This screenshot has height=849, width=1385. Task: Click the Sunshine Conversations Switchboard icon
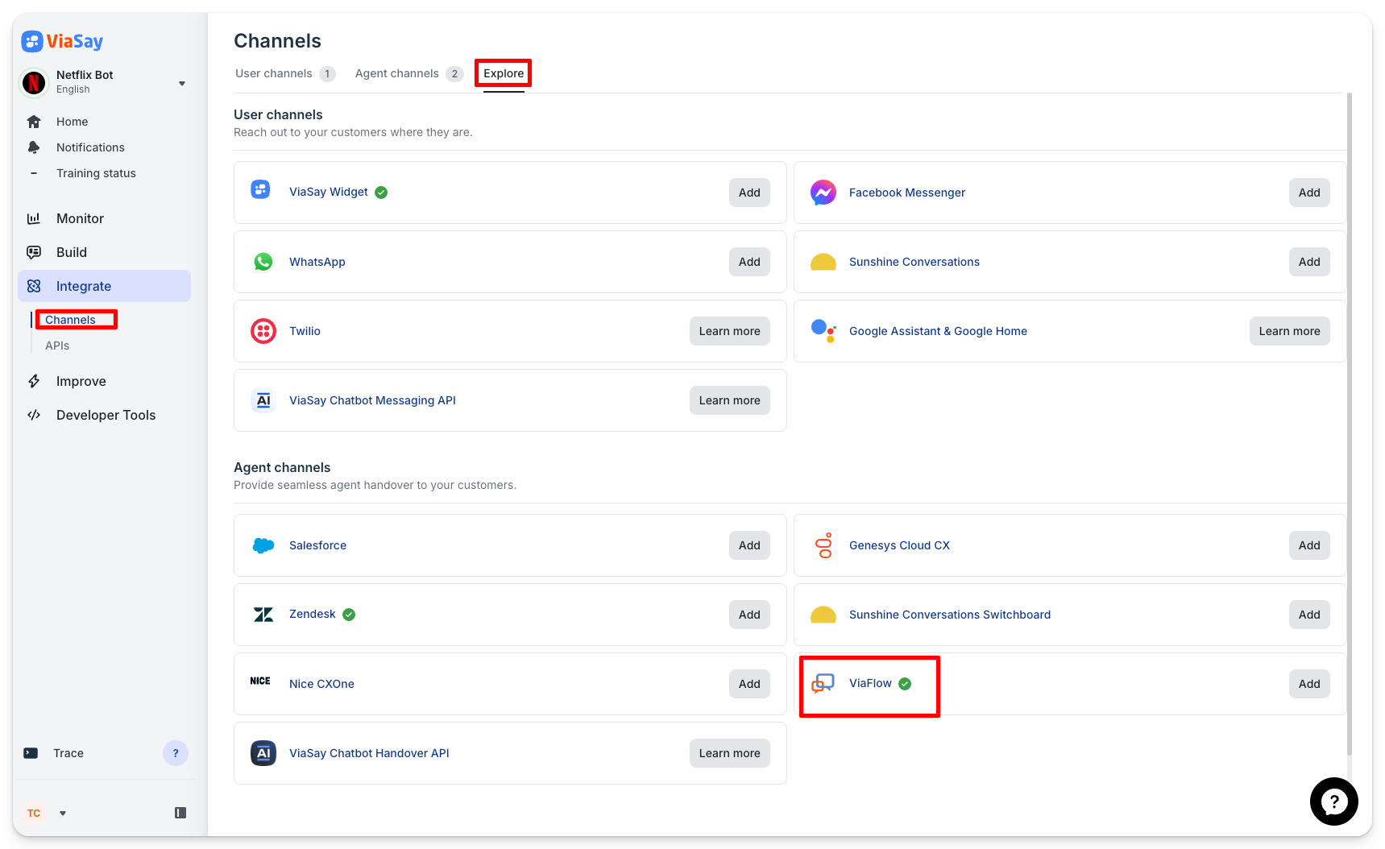pos(823,615)
